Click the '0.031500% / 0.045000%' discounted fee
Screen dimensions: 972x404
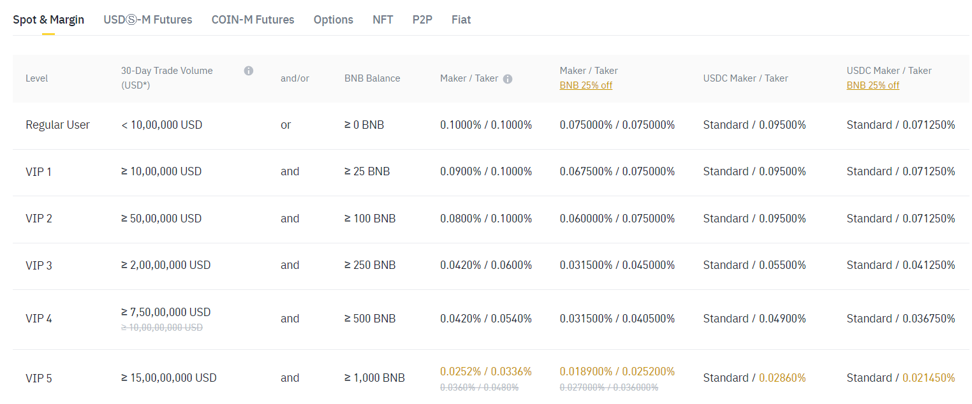(x=617, y=265)
